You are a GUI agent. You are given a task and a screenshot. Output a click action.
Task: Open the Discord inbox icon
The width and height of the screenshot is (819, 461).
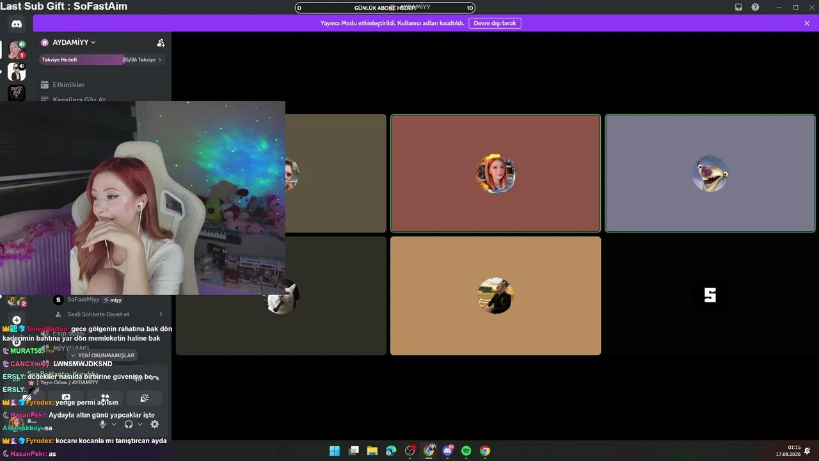(x=738, y=7)
